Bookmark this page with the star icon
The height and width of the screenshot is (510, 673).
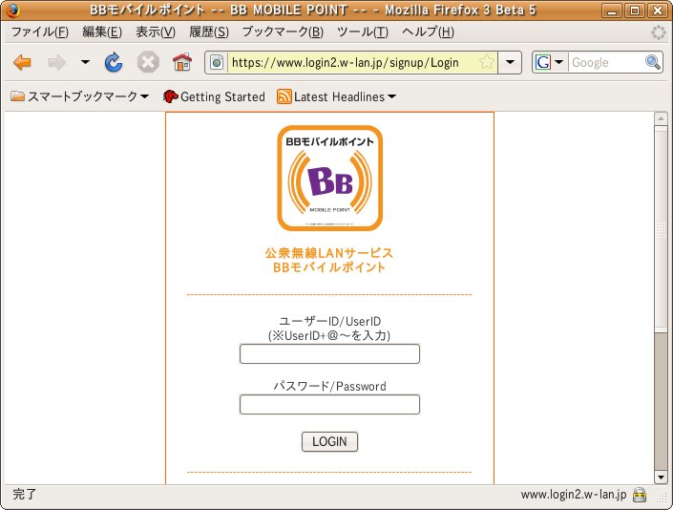click(487, 62)
